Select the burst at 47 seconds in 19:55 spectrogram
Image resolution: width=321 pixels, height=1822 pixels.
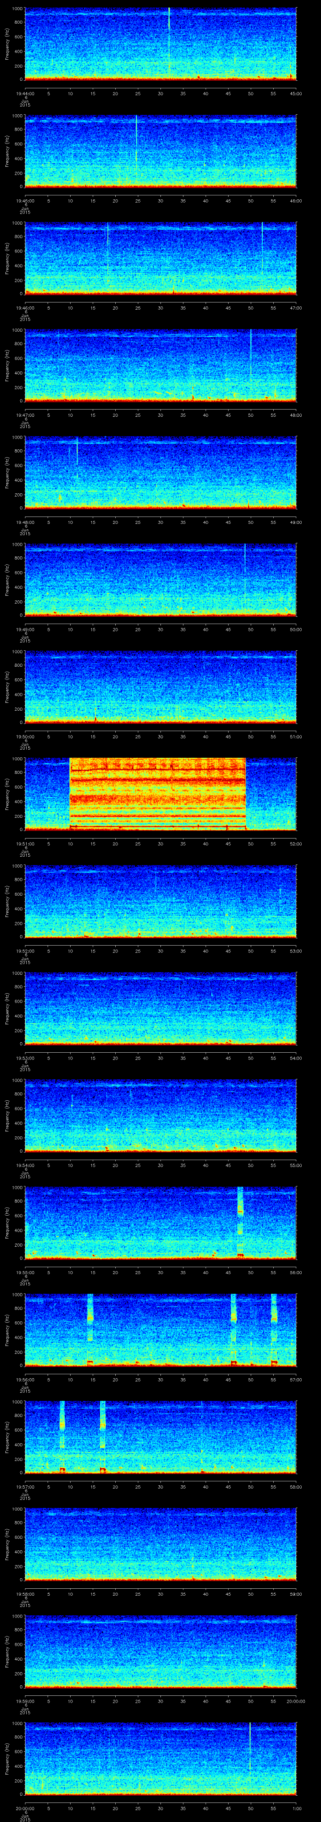pos(240,1222)
